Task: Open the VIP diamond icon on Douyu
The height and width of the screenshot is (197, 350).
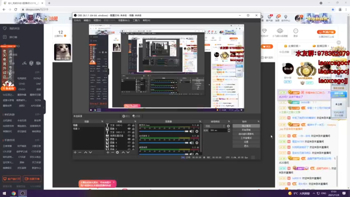Action: click(x=265, y=32)
